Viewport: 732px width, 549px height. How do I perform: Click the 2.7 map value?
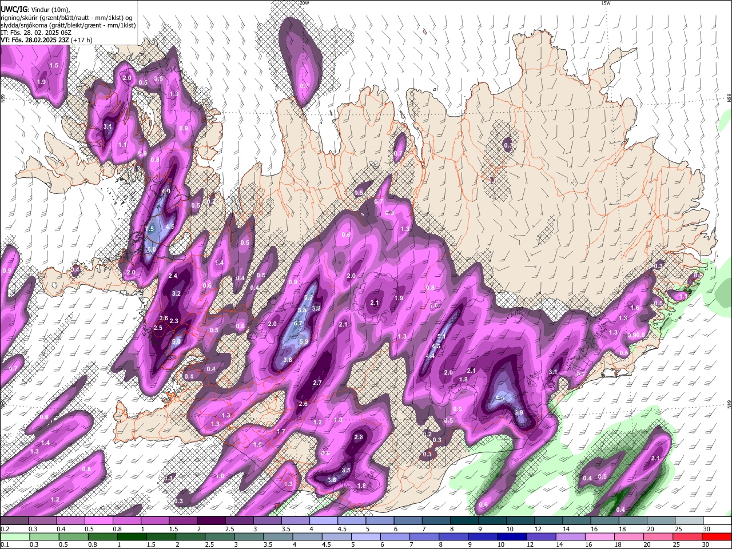(318, 383)
